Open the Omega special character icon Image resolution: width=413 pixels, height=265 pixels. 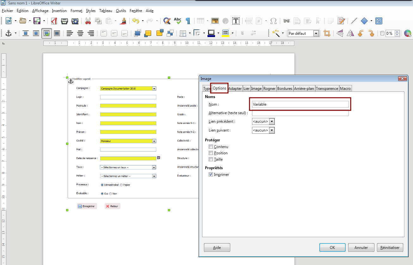click(x=274, y=21)
